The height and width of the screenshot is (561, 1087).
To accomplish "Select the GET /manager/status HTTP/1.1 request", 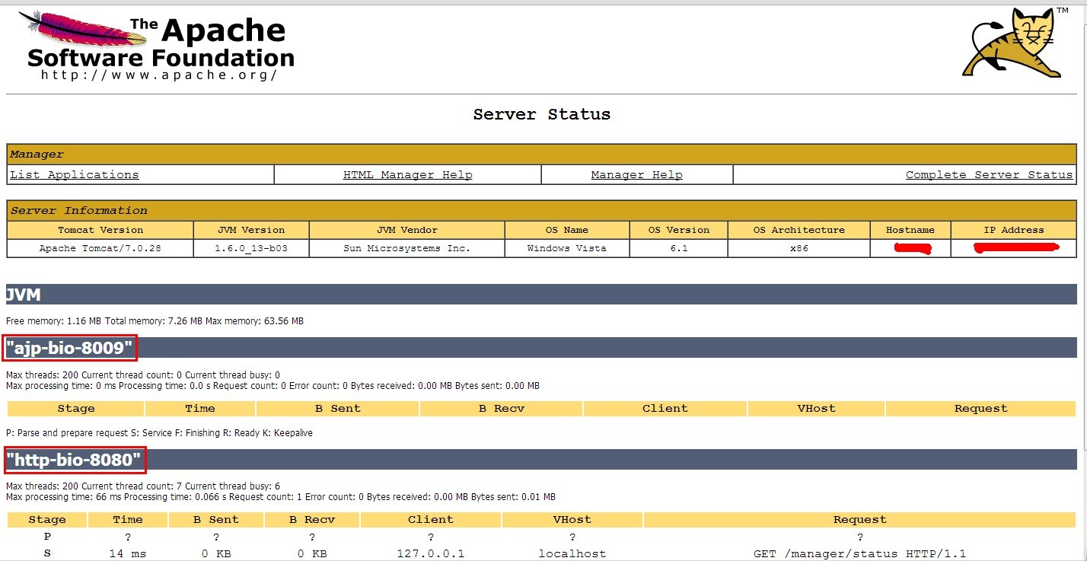I will point(859,553).
